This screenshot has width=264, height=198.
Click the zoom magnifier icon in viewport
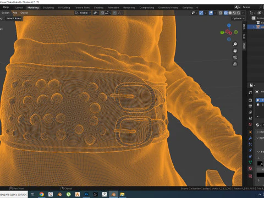point(235,44)
